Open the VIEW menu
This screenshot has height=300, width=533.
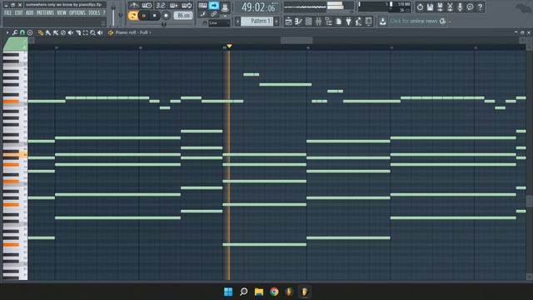pyautogui.click(x=62, y=13)
